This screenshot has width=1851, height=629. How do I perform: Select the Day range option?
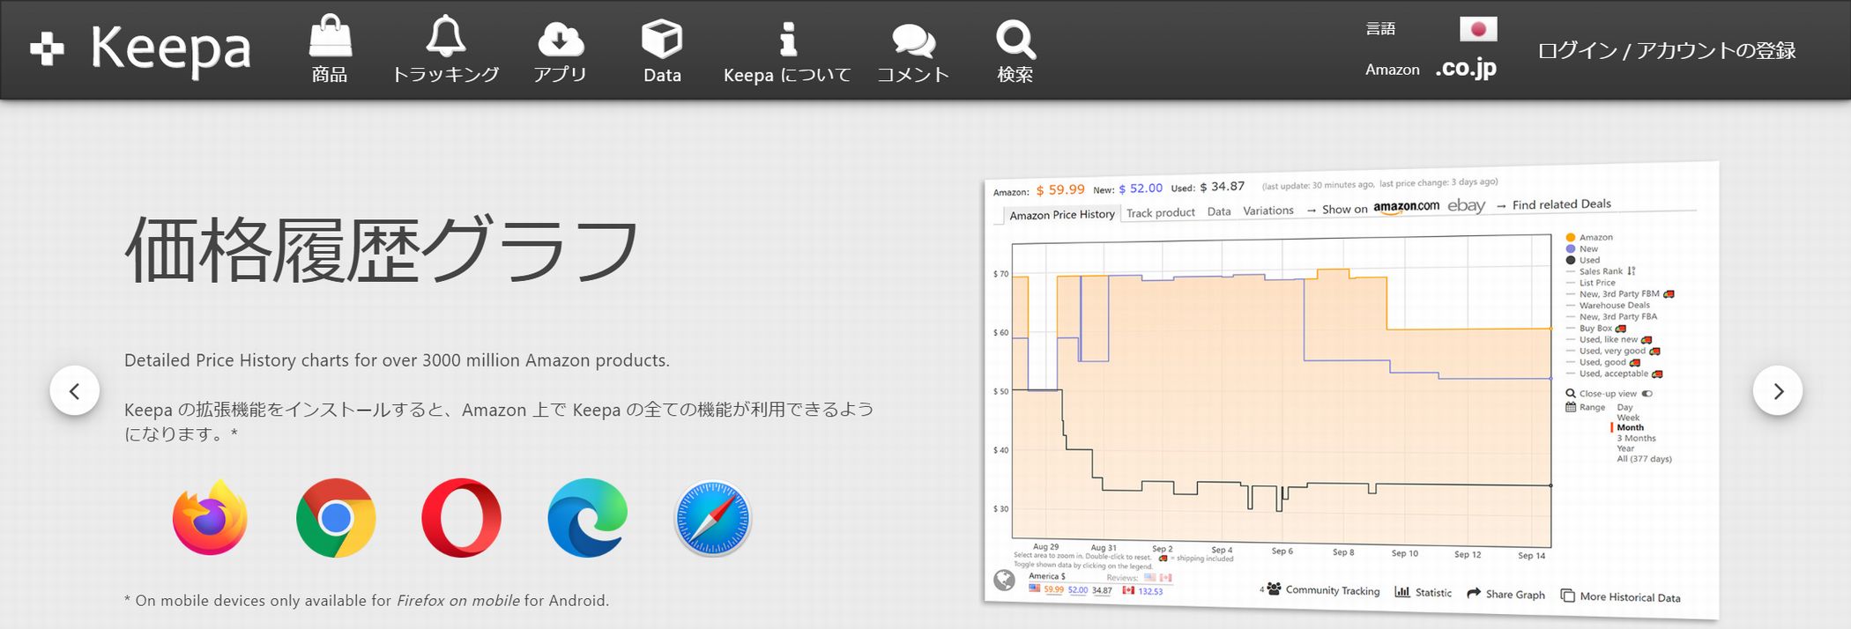[1624, 407]
